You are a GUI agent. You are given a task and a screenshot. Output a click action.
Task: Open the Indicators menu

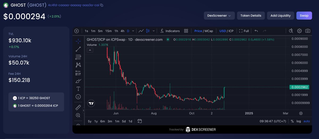[170, 31]
